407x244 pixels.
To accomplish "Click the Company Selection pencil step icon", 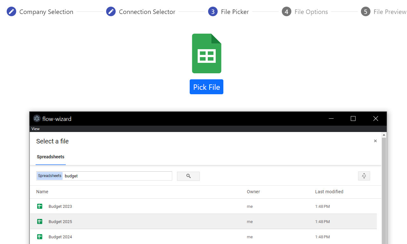I will tap(11, 12).
